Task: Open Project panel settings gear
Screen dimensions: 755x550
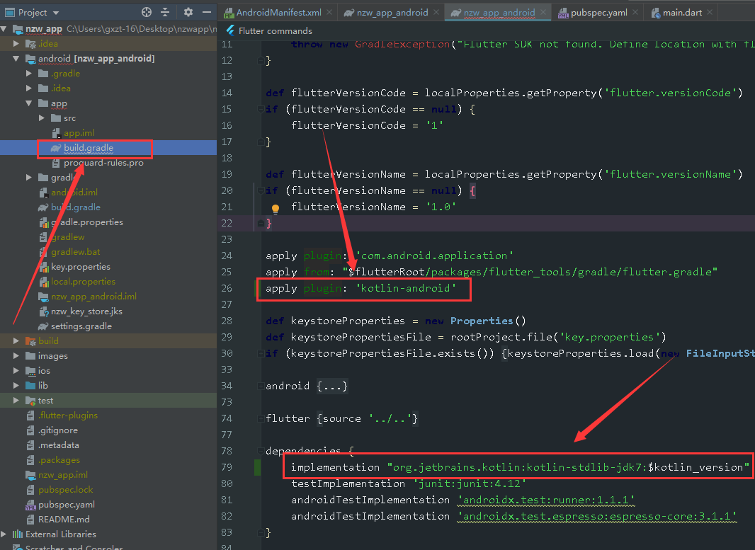Action: pos(188,12)
